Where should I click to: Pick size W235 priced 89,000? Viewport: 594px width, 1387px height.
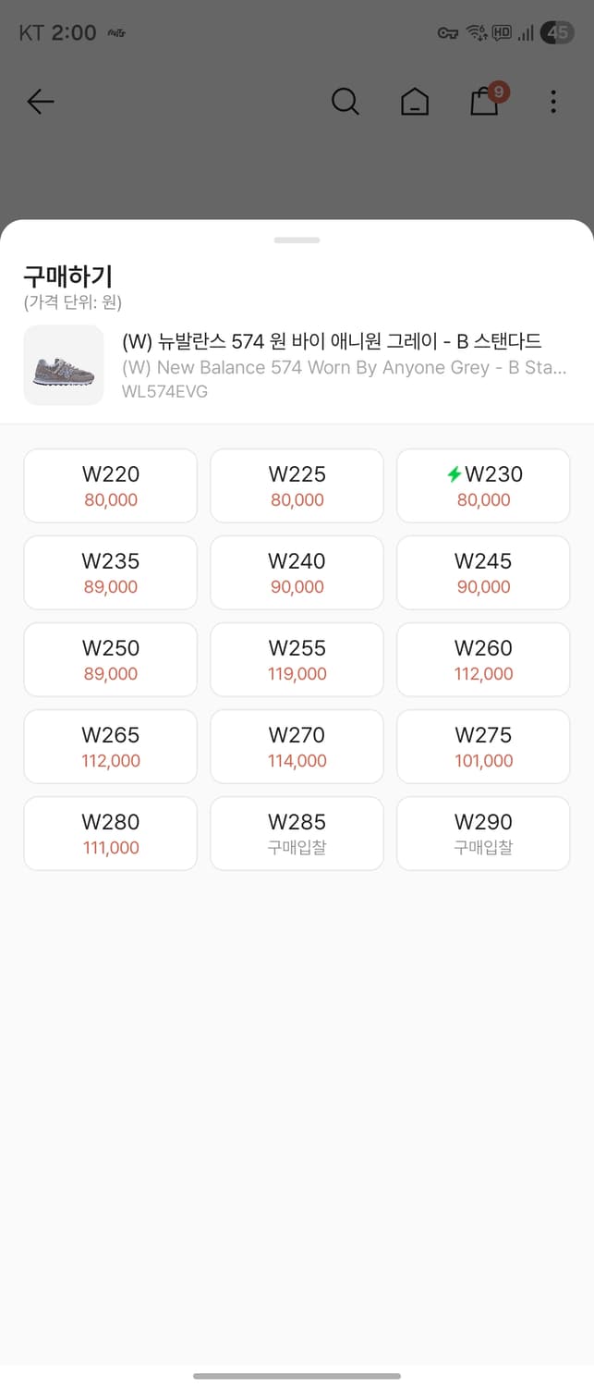[111, 572]
